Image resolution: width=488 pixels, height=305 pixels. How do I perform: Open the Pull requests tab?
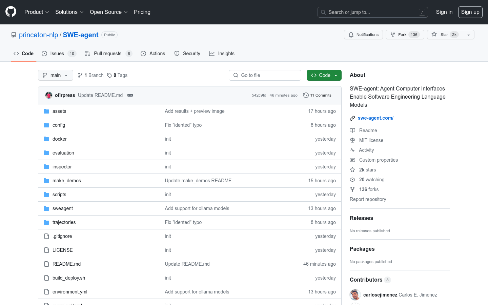[x=108, y=54]
